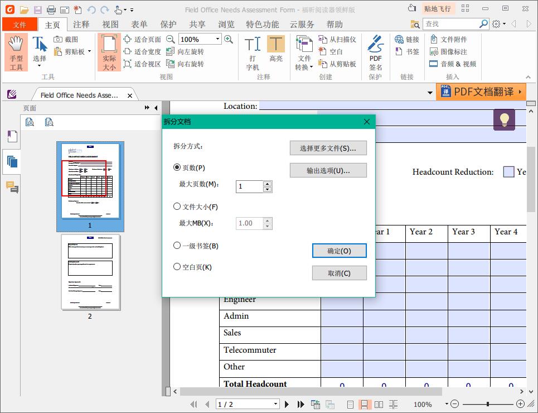Switch to the Share (共享) ribbon tab

click(197, 25)
